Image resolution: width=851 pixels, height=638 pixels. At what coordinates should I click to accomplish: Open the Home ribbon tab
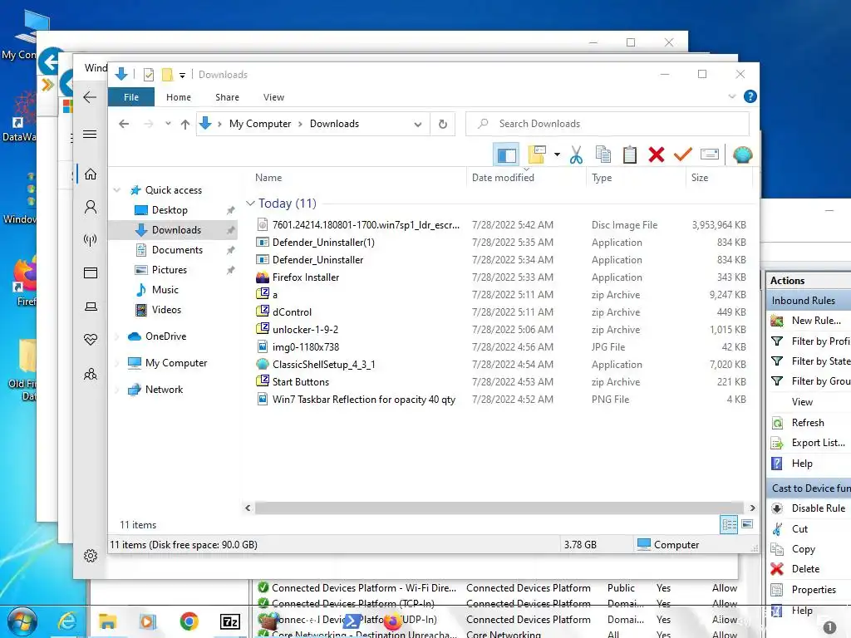(179, 97)
